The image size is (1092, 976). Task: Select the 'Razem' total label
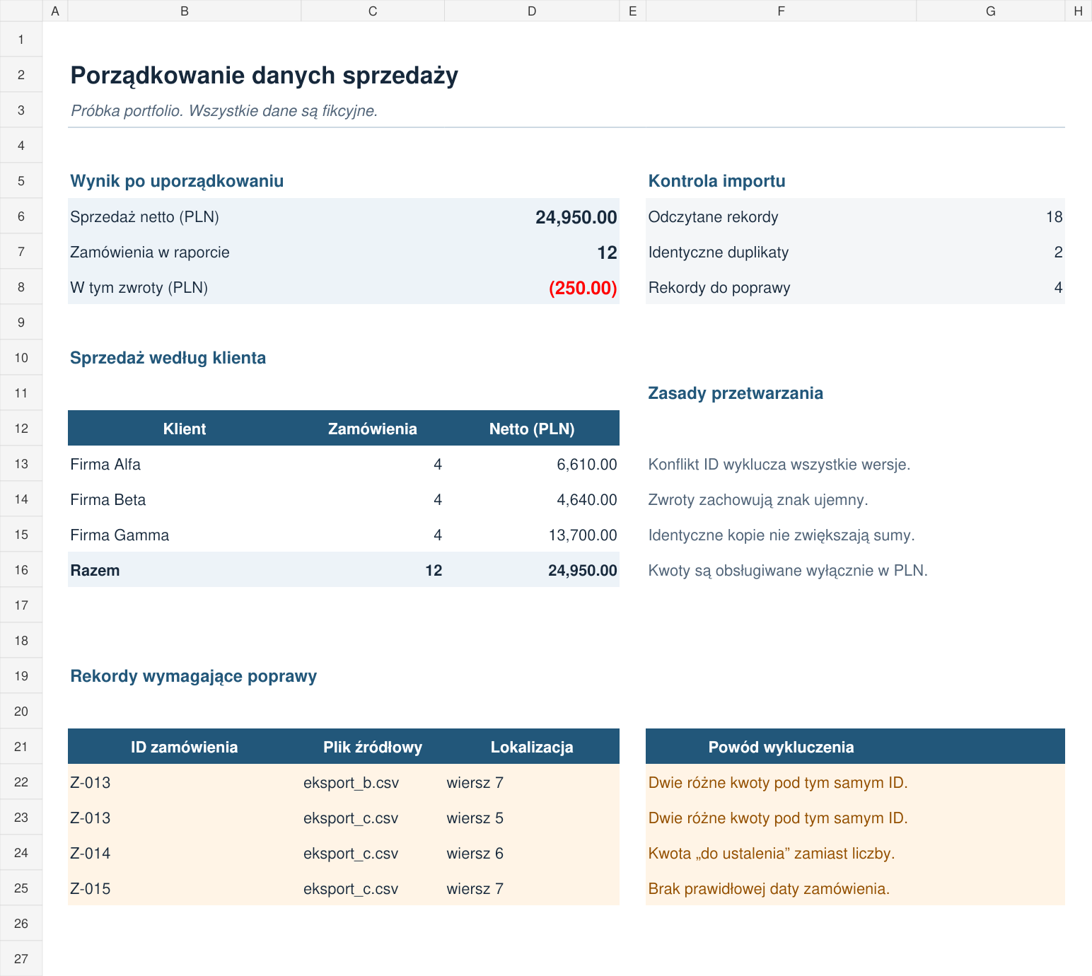pyautogui.click(x=185, y=570)
